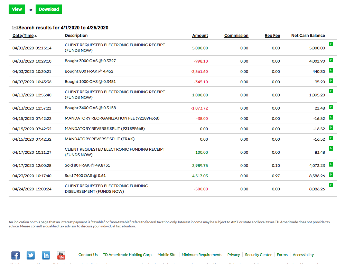Open green arrow for Mandatory Reorganization Fee row

coord(331,117)
